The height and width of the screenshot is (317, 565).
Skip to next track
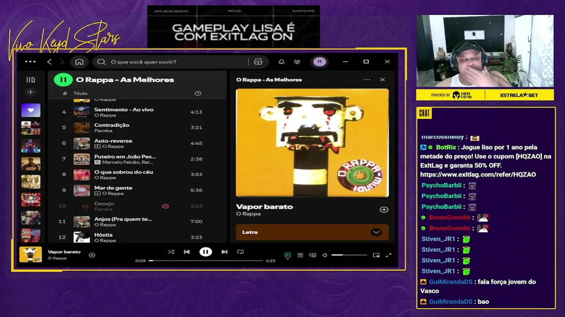pos(224,252)
